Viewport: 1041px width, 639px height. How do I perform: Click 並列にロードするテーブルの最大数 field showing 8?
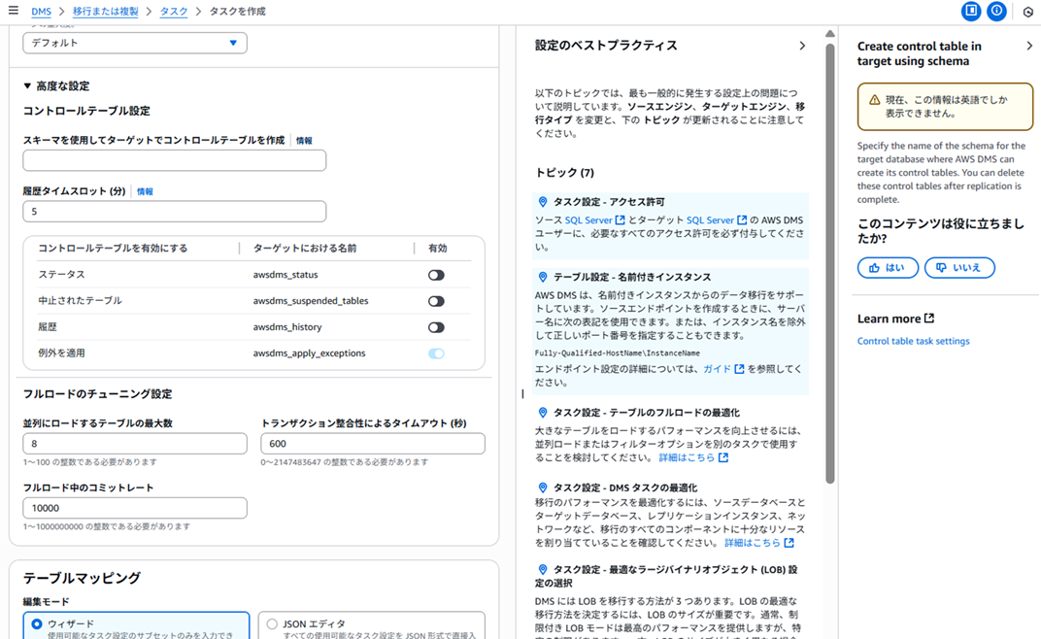pyautogui.click(x=135, y=444)
